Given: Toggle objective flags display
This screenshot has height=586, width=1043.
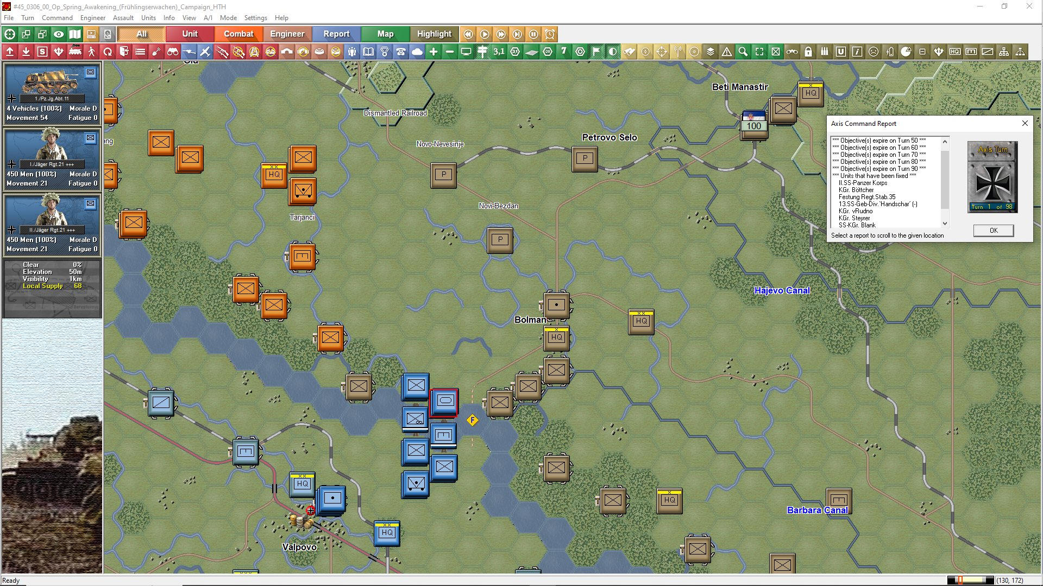Looking at the screenshot, I should coord(596,52).
